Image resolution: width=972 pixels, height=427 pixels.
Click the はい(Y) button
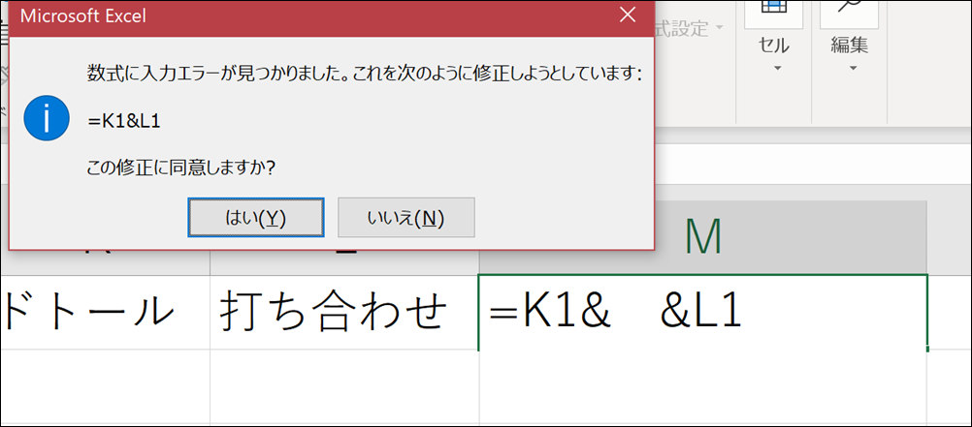click(256, 217)
